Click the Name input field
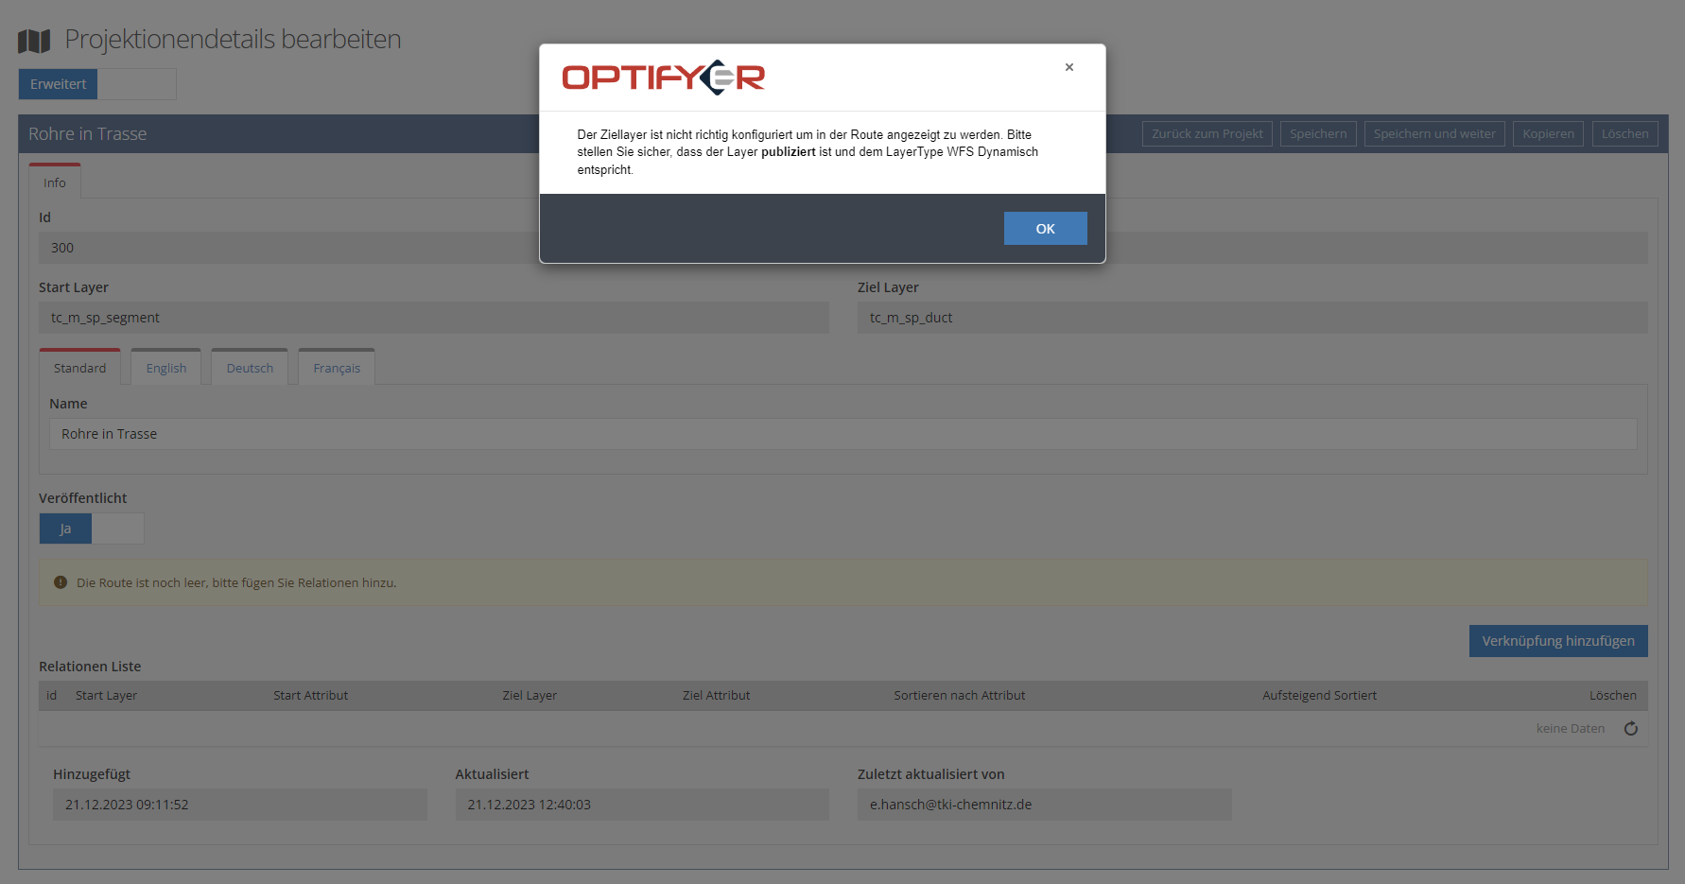This screenshot has height=884, width=1685. pyautogui.click(x=842, y=434)
